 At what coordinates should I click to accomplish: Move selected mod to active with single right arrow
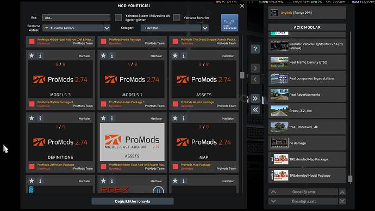[255, 69]
